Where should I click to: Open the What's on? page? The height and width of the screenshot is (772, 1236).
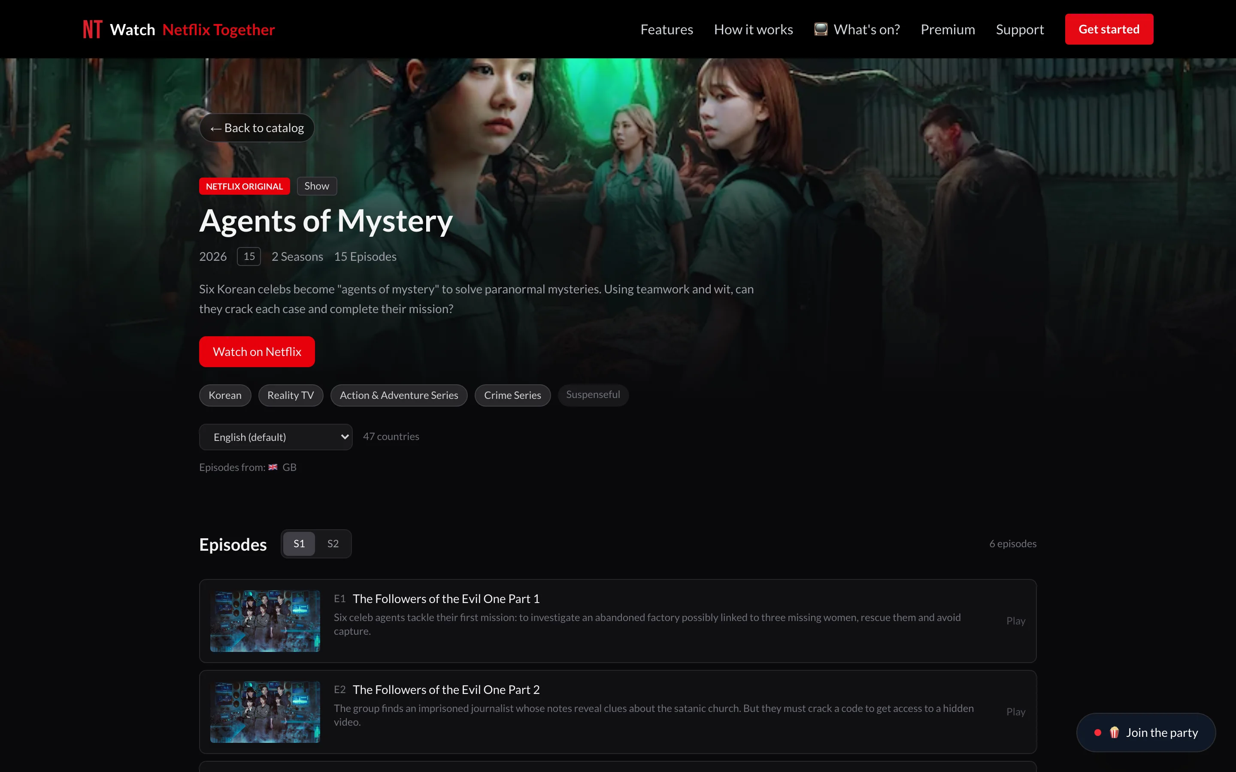(857, 29)
